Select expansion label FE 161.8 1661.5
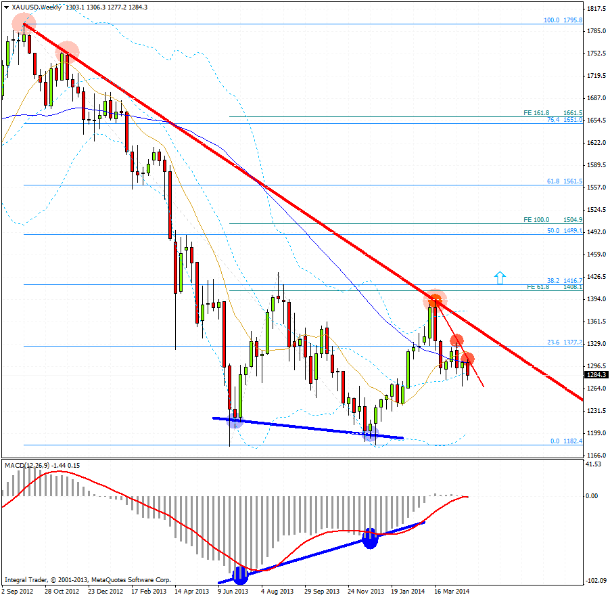Viewport: 610px width, 597px height. click(x=553, y=113)
